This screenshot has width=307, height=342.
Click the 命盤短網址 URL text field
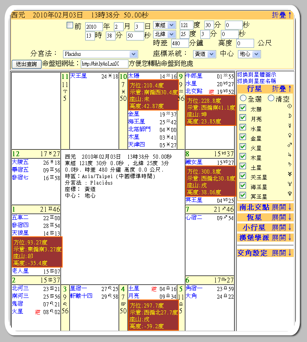103,64
